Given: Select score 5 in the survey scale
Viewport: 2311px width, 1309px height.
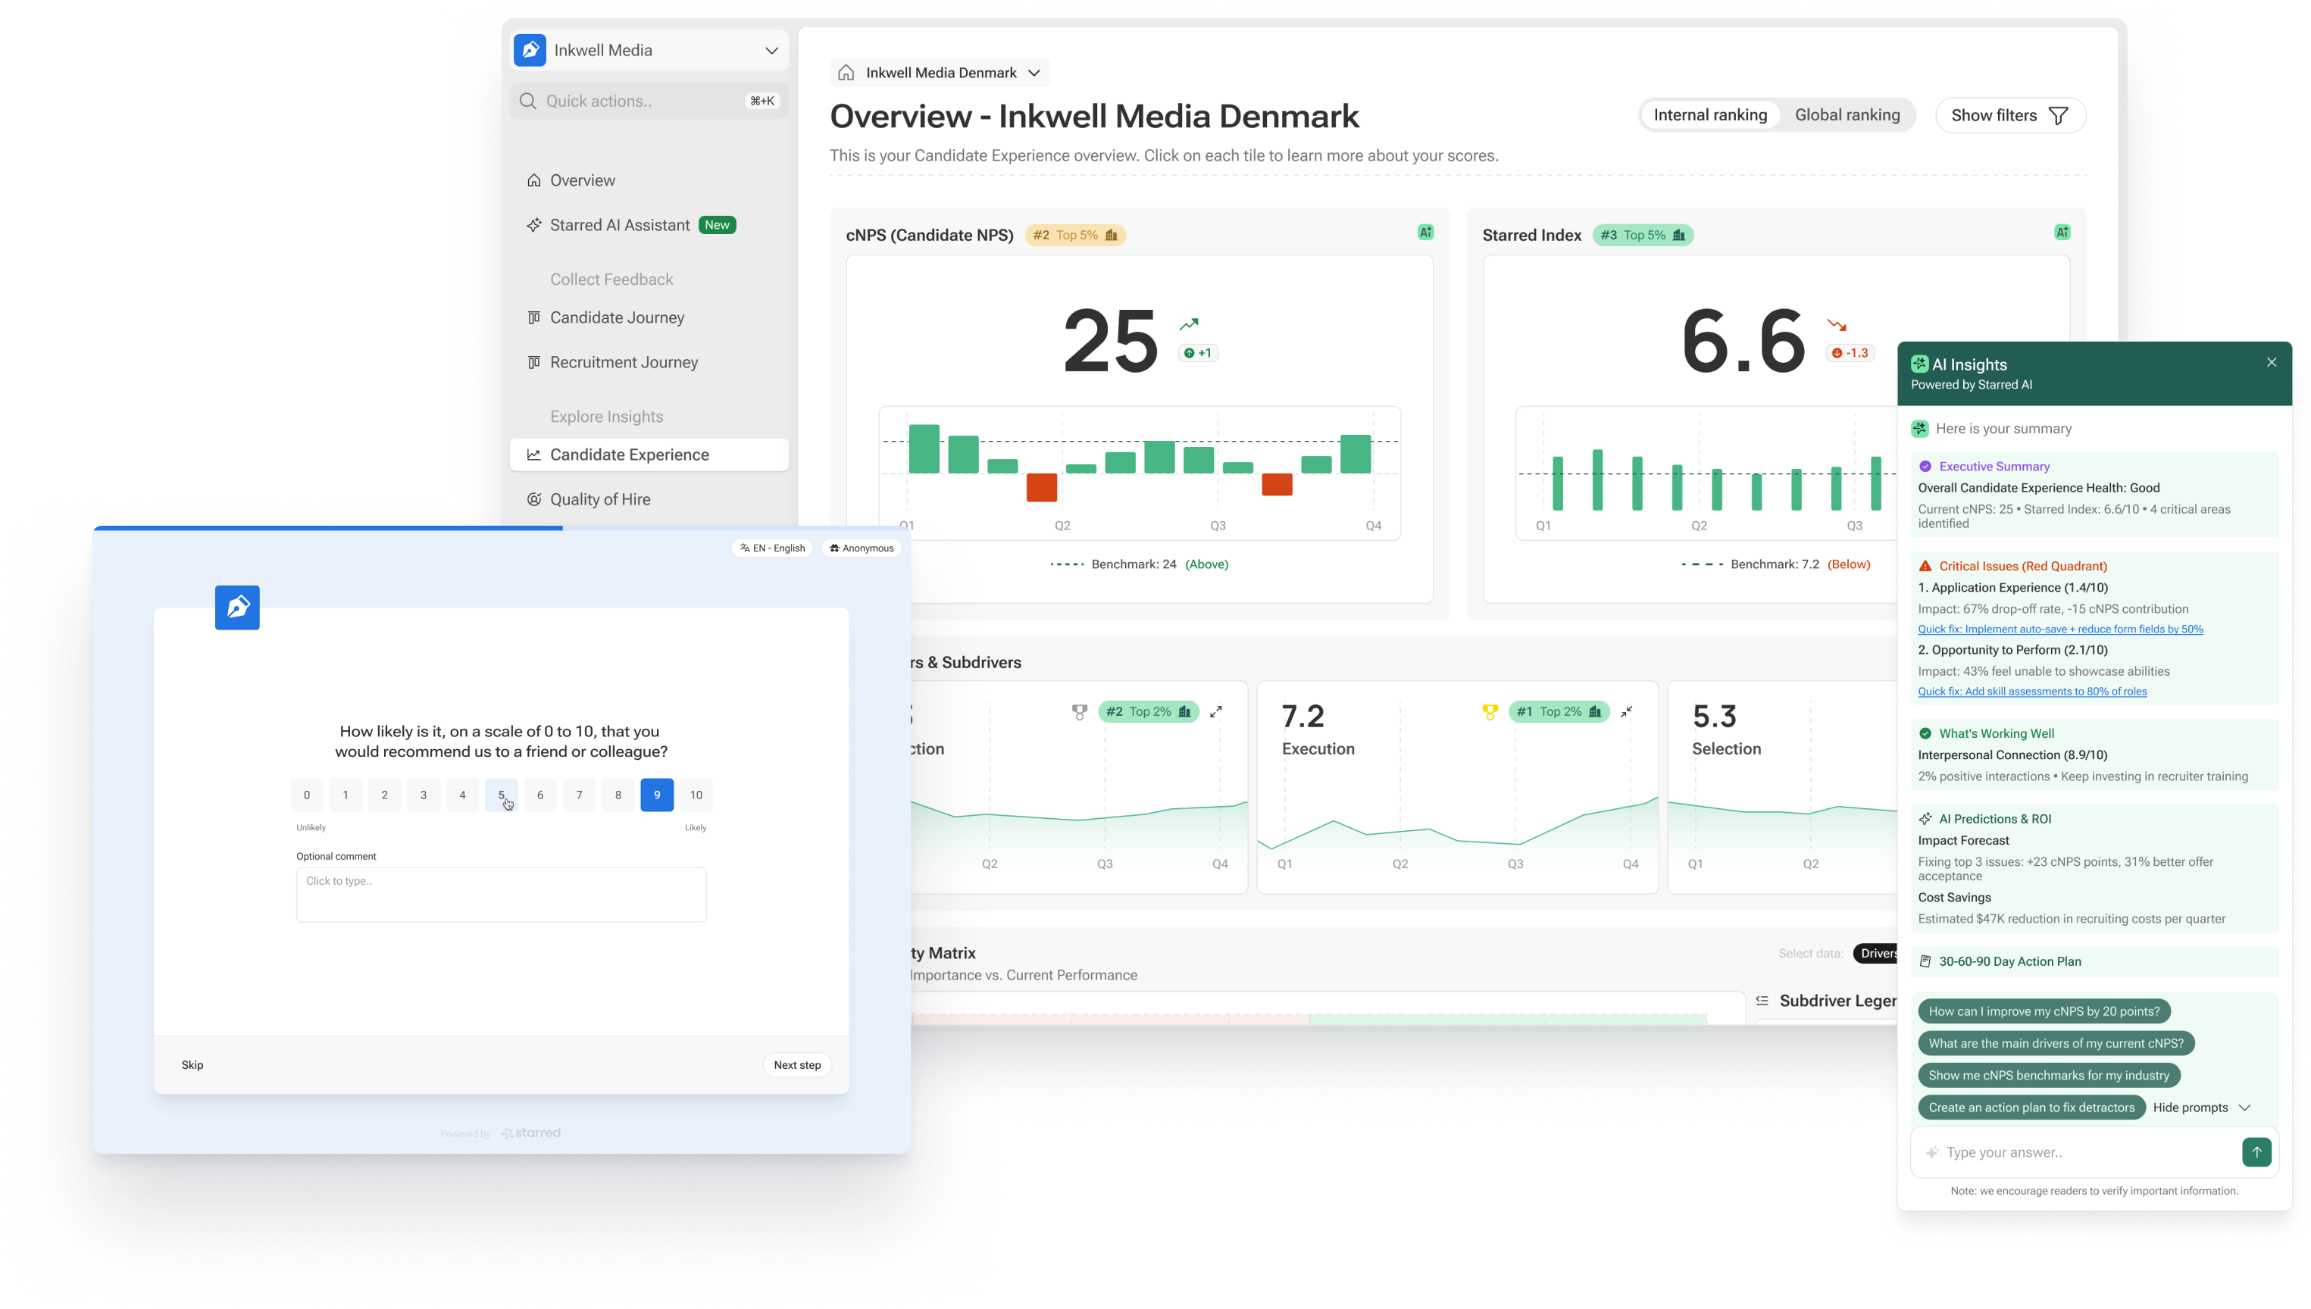Looking at the screenshot, I should pos(501,795).
